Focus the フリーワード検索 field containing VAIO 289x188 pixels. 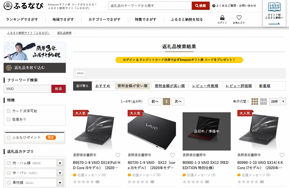(x=27, y=89)
